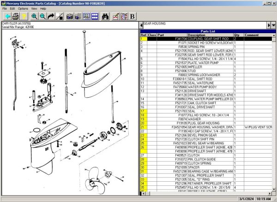Select the blue grid thumbnails view icon

pyautogui.click(x=95, y=17)
